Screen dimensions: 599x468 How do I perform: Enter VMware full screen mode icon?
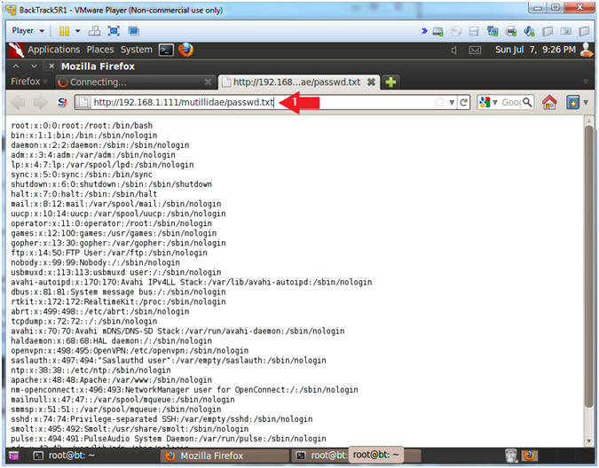[x=114, y=31]
